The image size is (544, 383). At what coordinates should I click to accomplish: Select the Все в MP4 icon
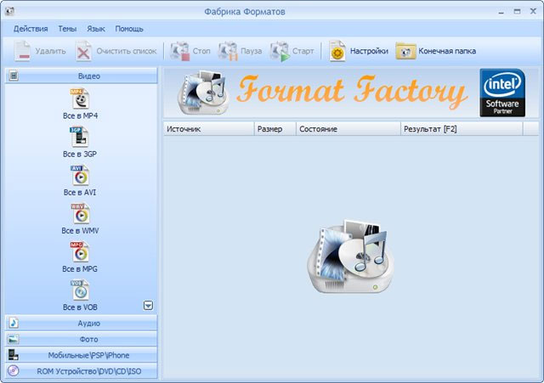[80, 99]
